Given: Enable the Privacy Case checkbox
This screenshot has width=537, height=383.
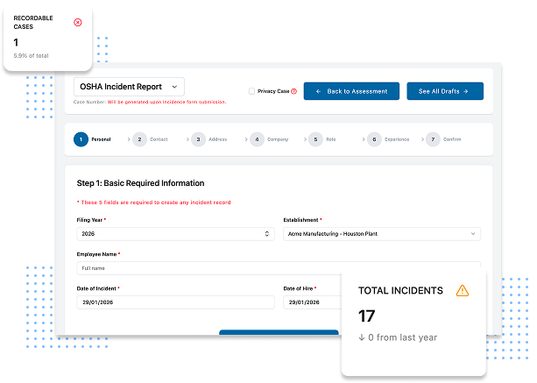Looking at the screenshot, I should click(251, 91).
